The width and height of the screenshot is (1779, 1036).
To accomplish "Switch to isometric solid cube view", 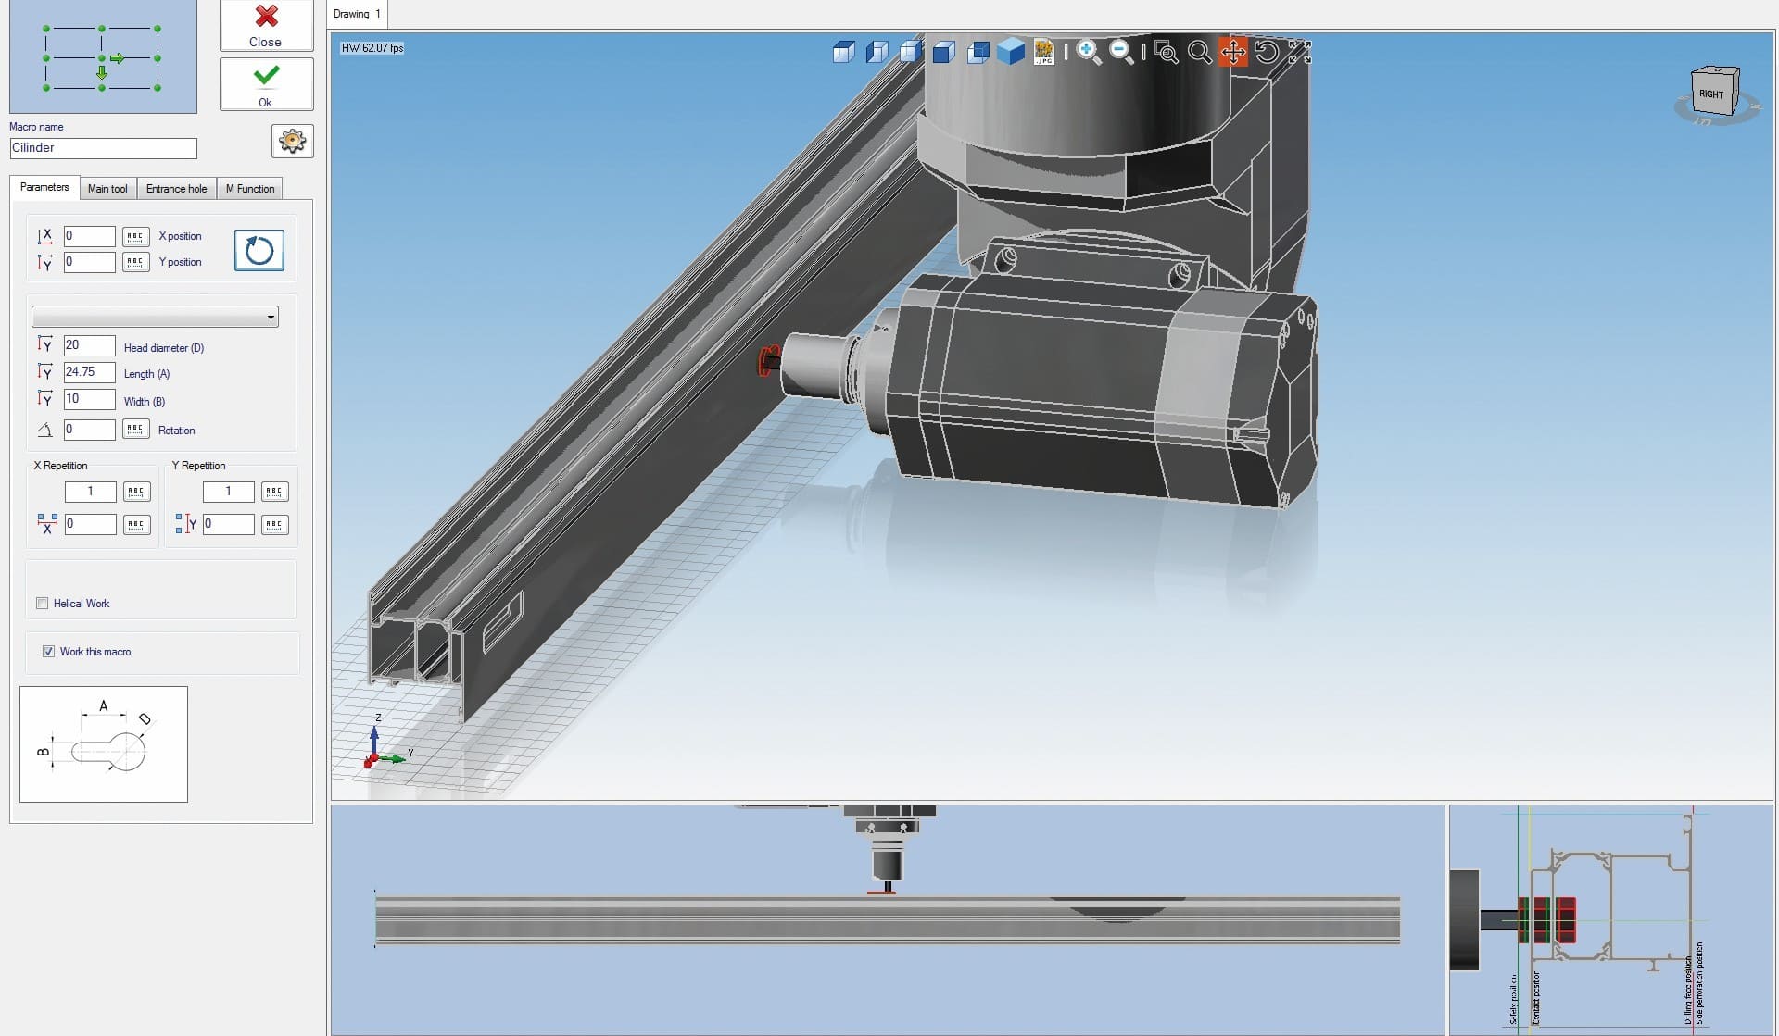I will tap(1011, 51).
